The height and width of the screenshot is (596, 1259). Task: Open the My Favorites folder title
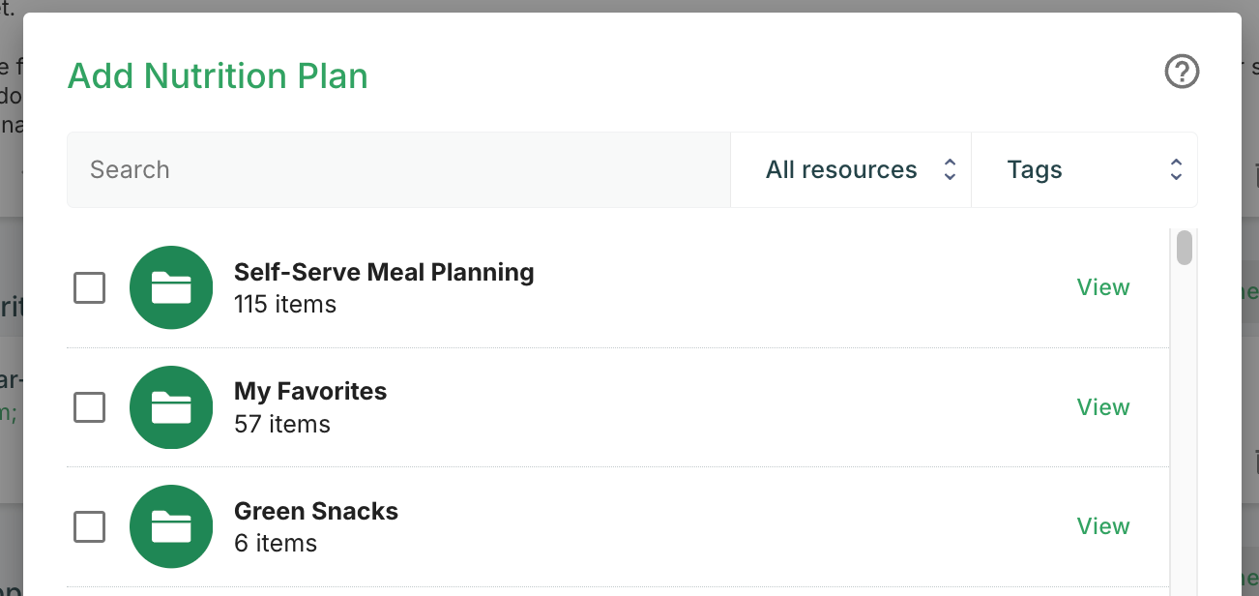click(x=310, y=392)
